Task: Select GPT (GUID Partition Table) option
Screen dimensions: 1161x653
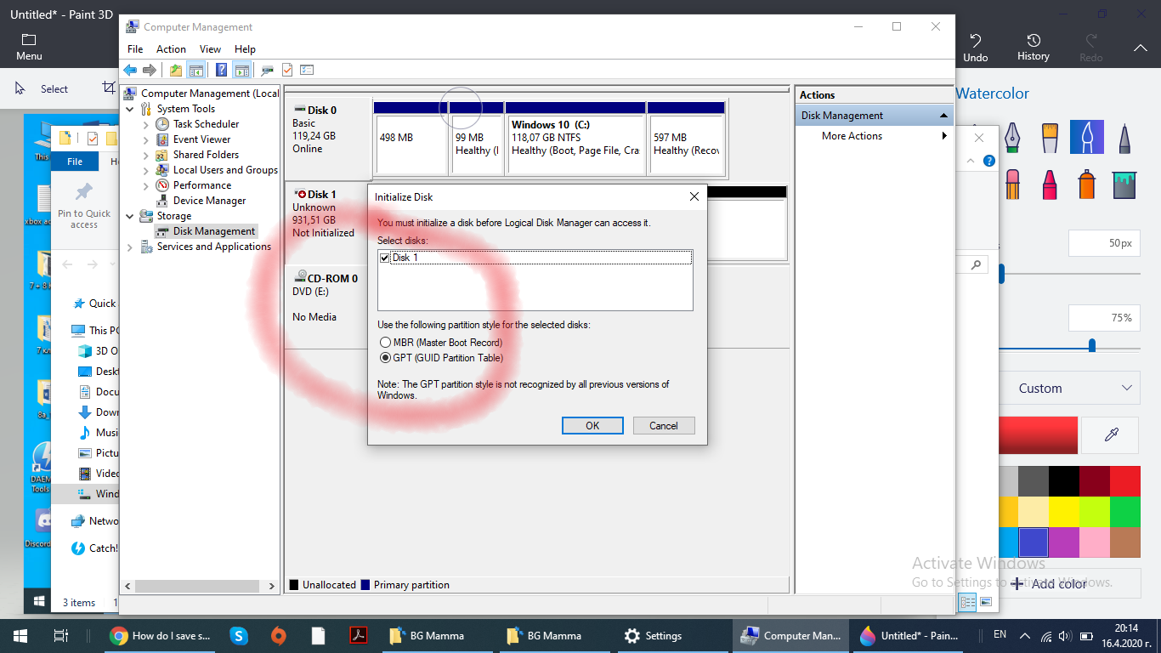Action: pos(386,358)
